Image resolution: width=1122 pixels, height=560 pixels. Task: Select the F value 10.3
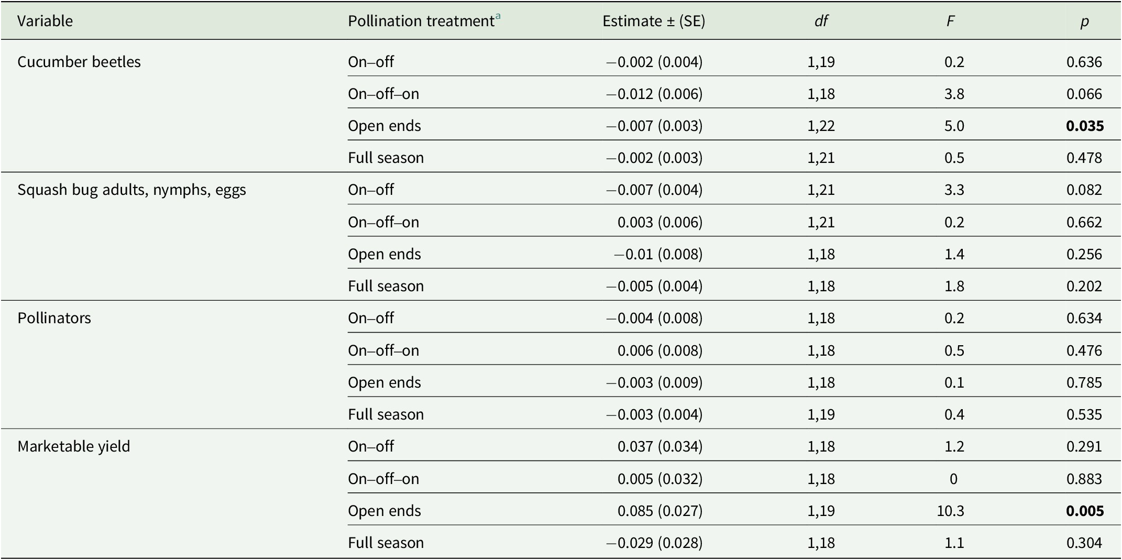[x=950, y=511]
